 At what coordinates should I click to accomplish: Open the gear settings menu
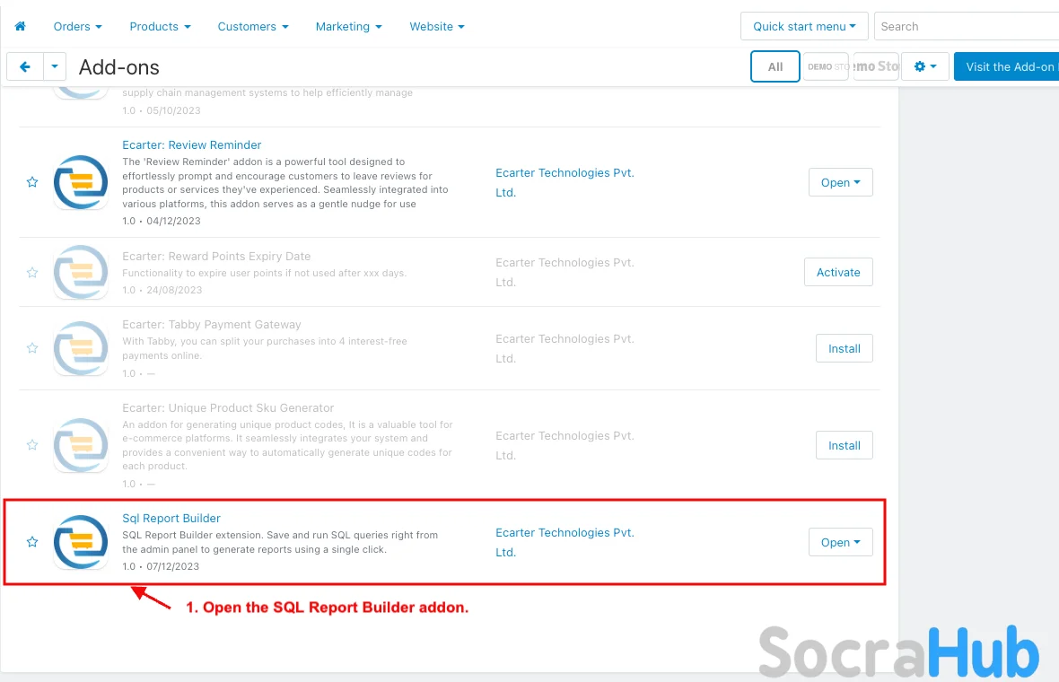pos(924,66)
